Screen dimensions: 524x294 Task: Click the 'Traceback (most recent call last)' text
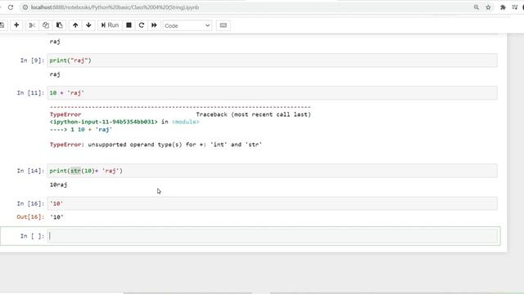(x=253, y=114)
